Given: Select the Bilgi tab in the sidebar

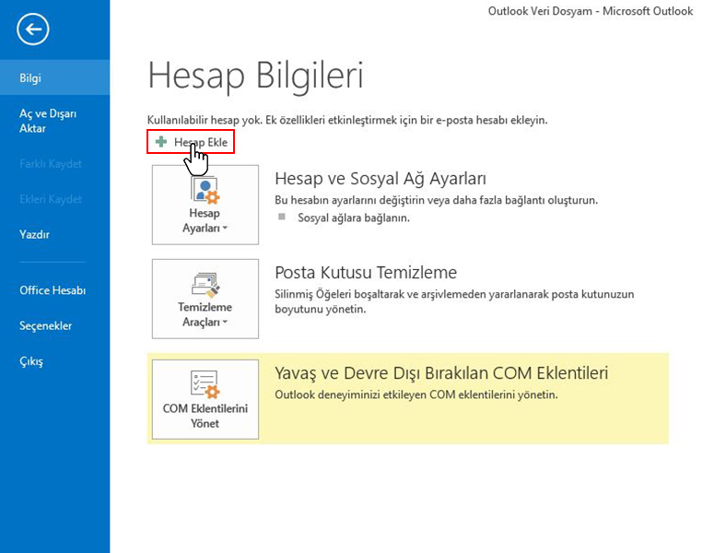Looking at the screenshot, I should [x=30, y=78].
